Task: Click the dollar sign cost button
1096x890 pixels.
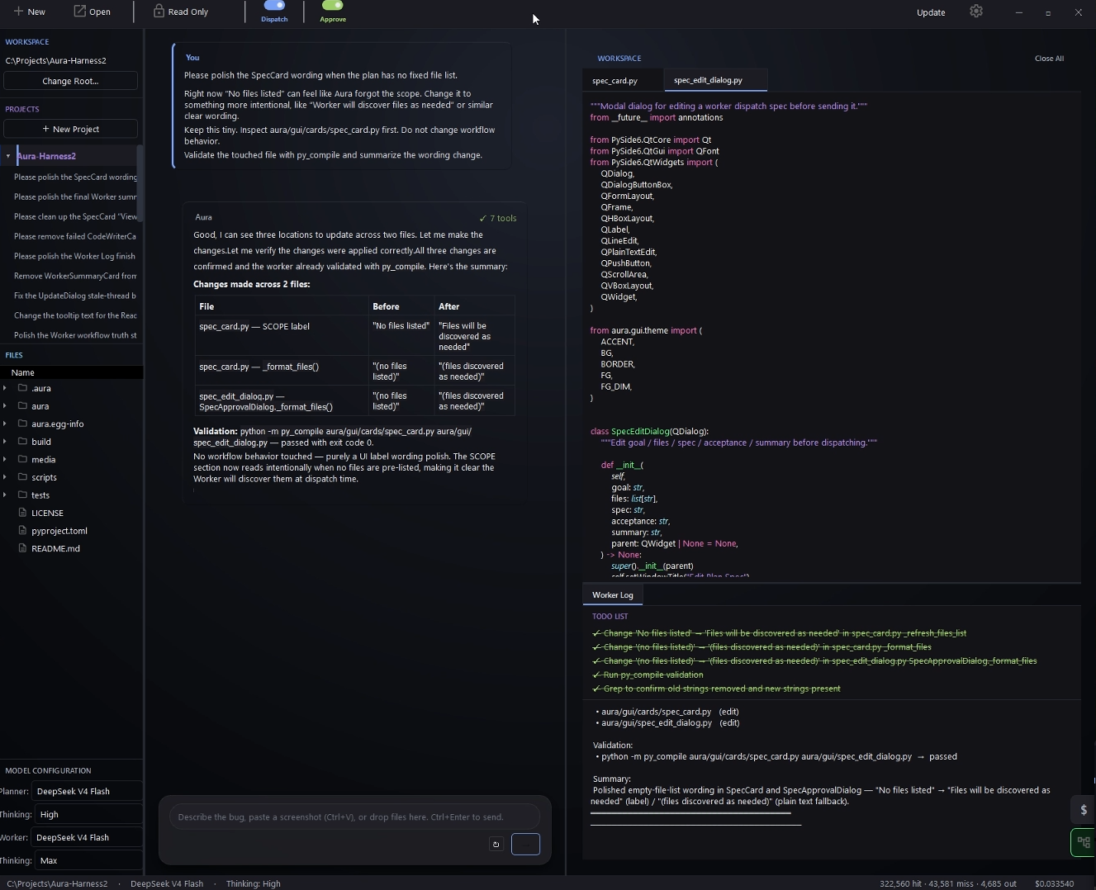Action: (x=1083, y=809)
